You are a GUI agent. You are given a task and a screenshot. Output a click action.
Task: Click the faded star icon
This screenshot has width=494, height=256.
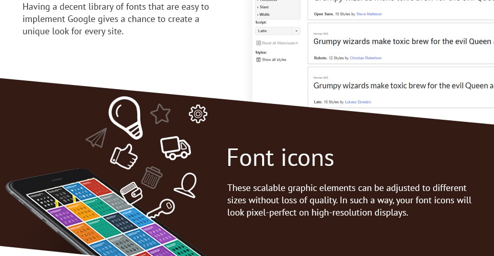click(160, 114)
